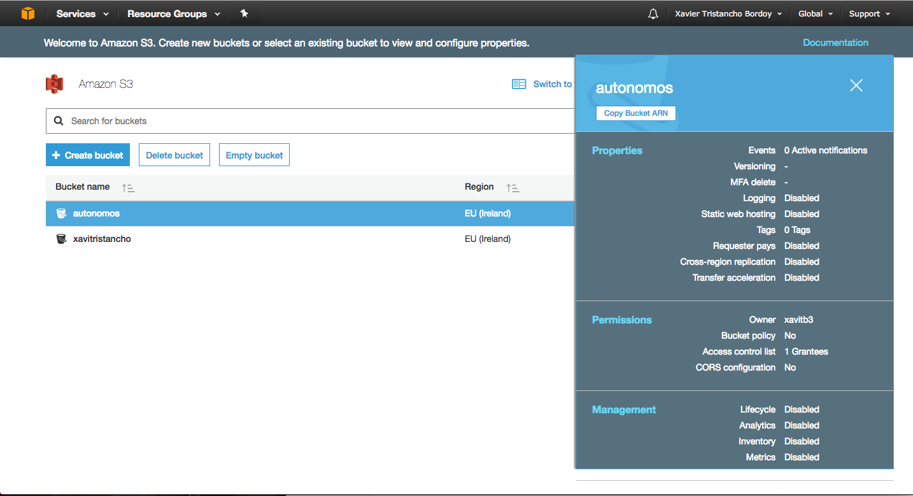The image size is (913, 496).
Task: Click Inventory Disabled value
Action: [x=802, y=441]
